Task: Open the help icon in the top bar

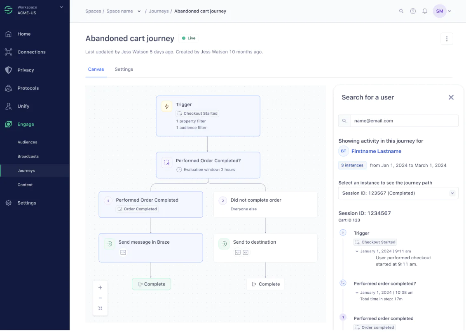Action: [413, 11]
